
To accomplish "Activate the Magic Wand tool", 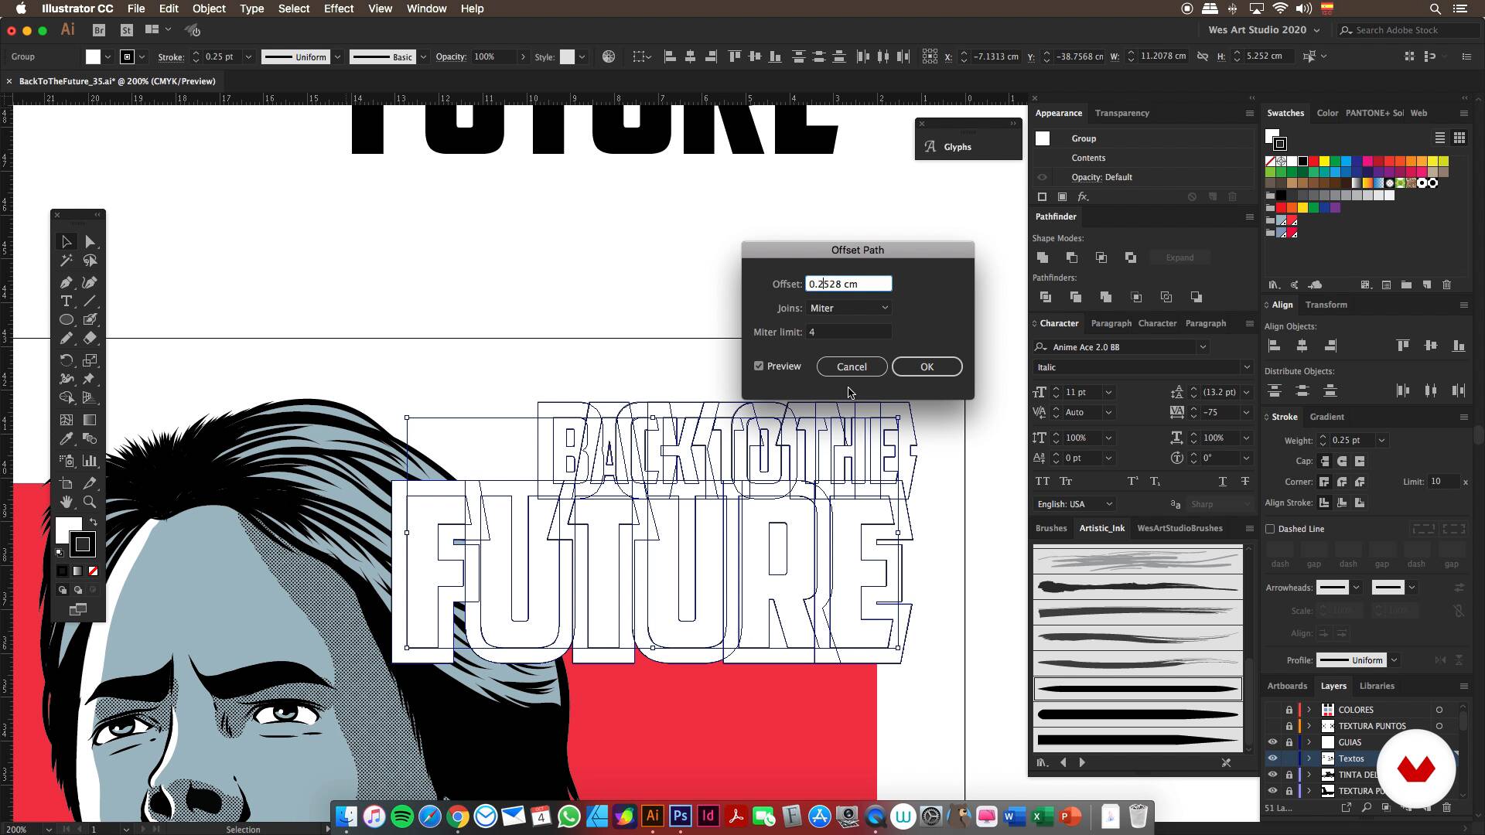I will point(67,261).
